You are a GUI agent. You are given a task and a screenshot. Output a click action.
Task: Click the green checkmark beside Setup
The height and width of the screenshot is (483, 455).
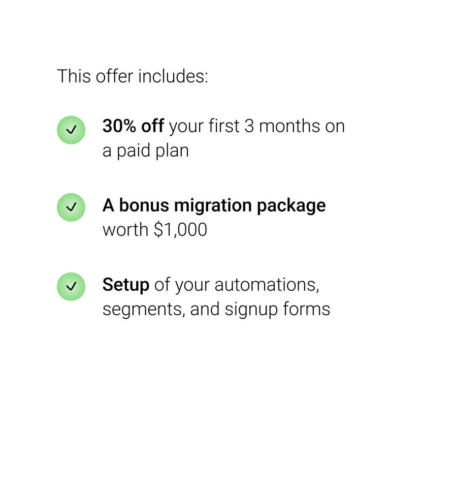71,286
